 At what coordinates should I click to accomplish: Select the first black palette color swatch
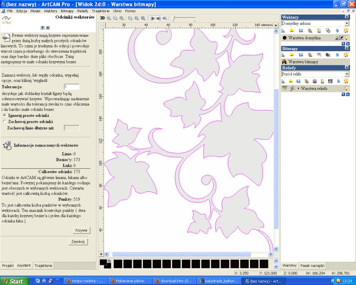tap(118, 264)
